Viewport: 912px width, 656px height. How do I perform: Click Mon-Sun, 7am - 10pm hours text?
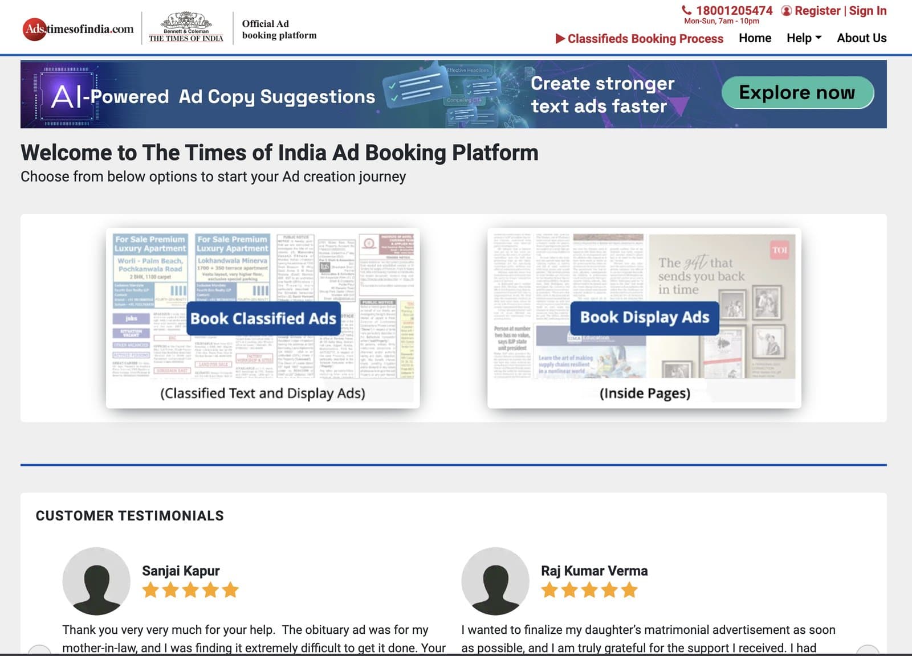click(722, 21)
